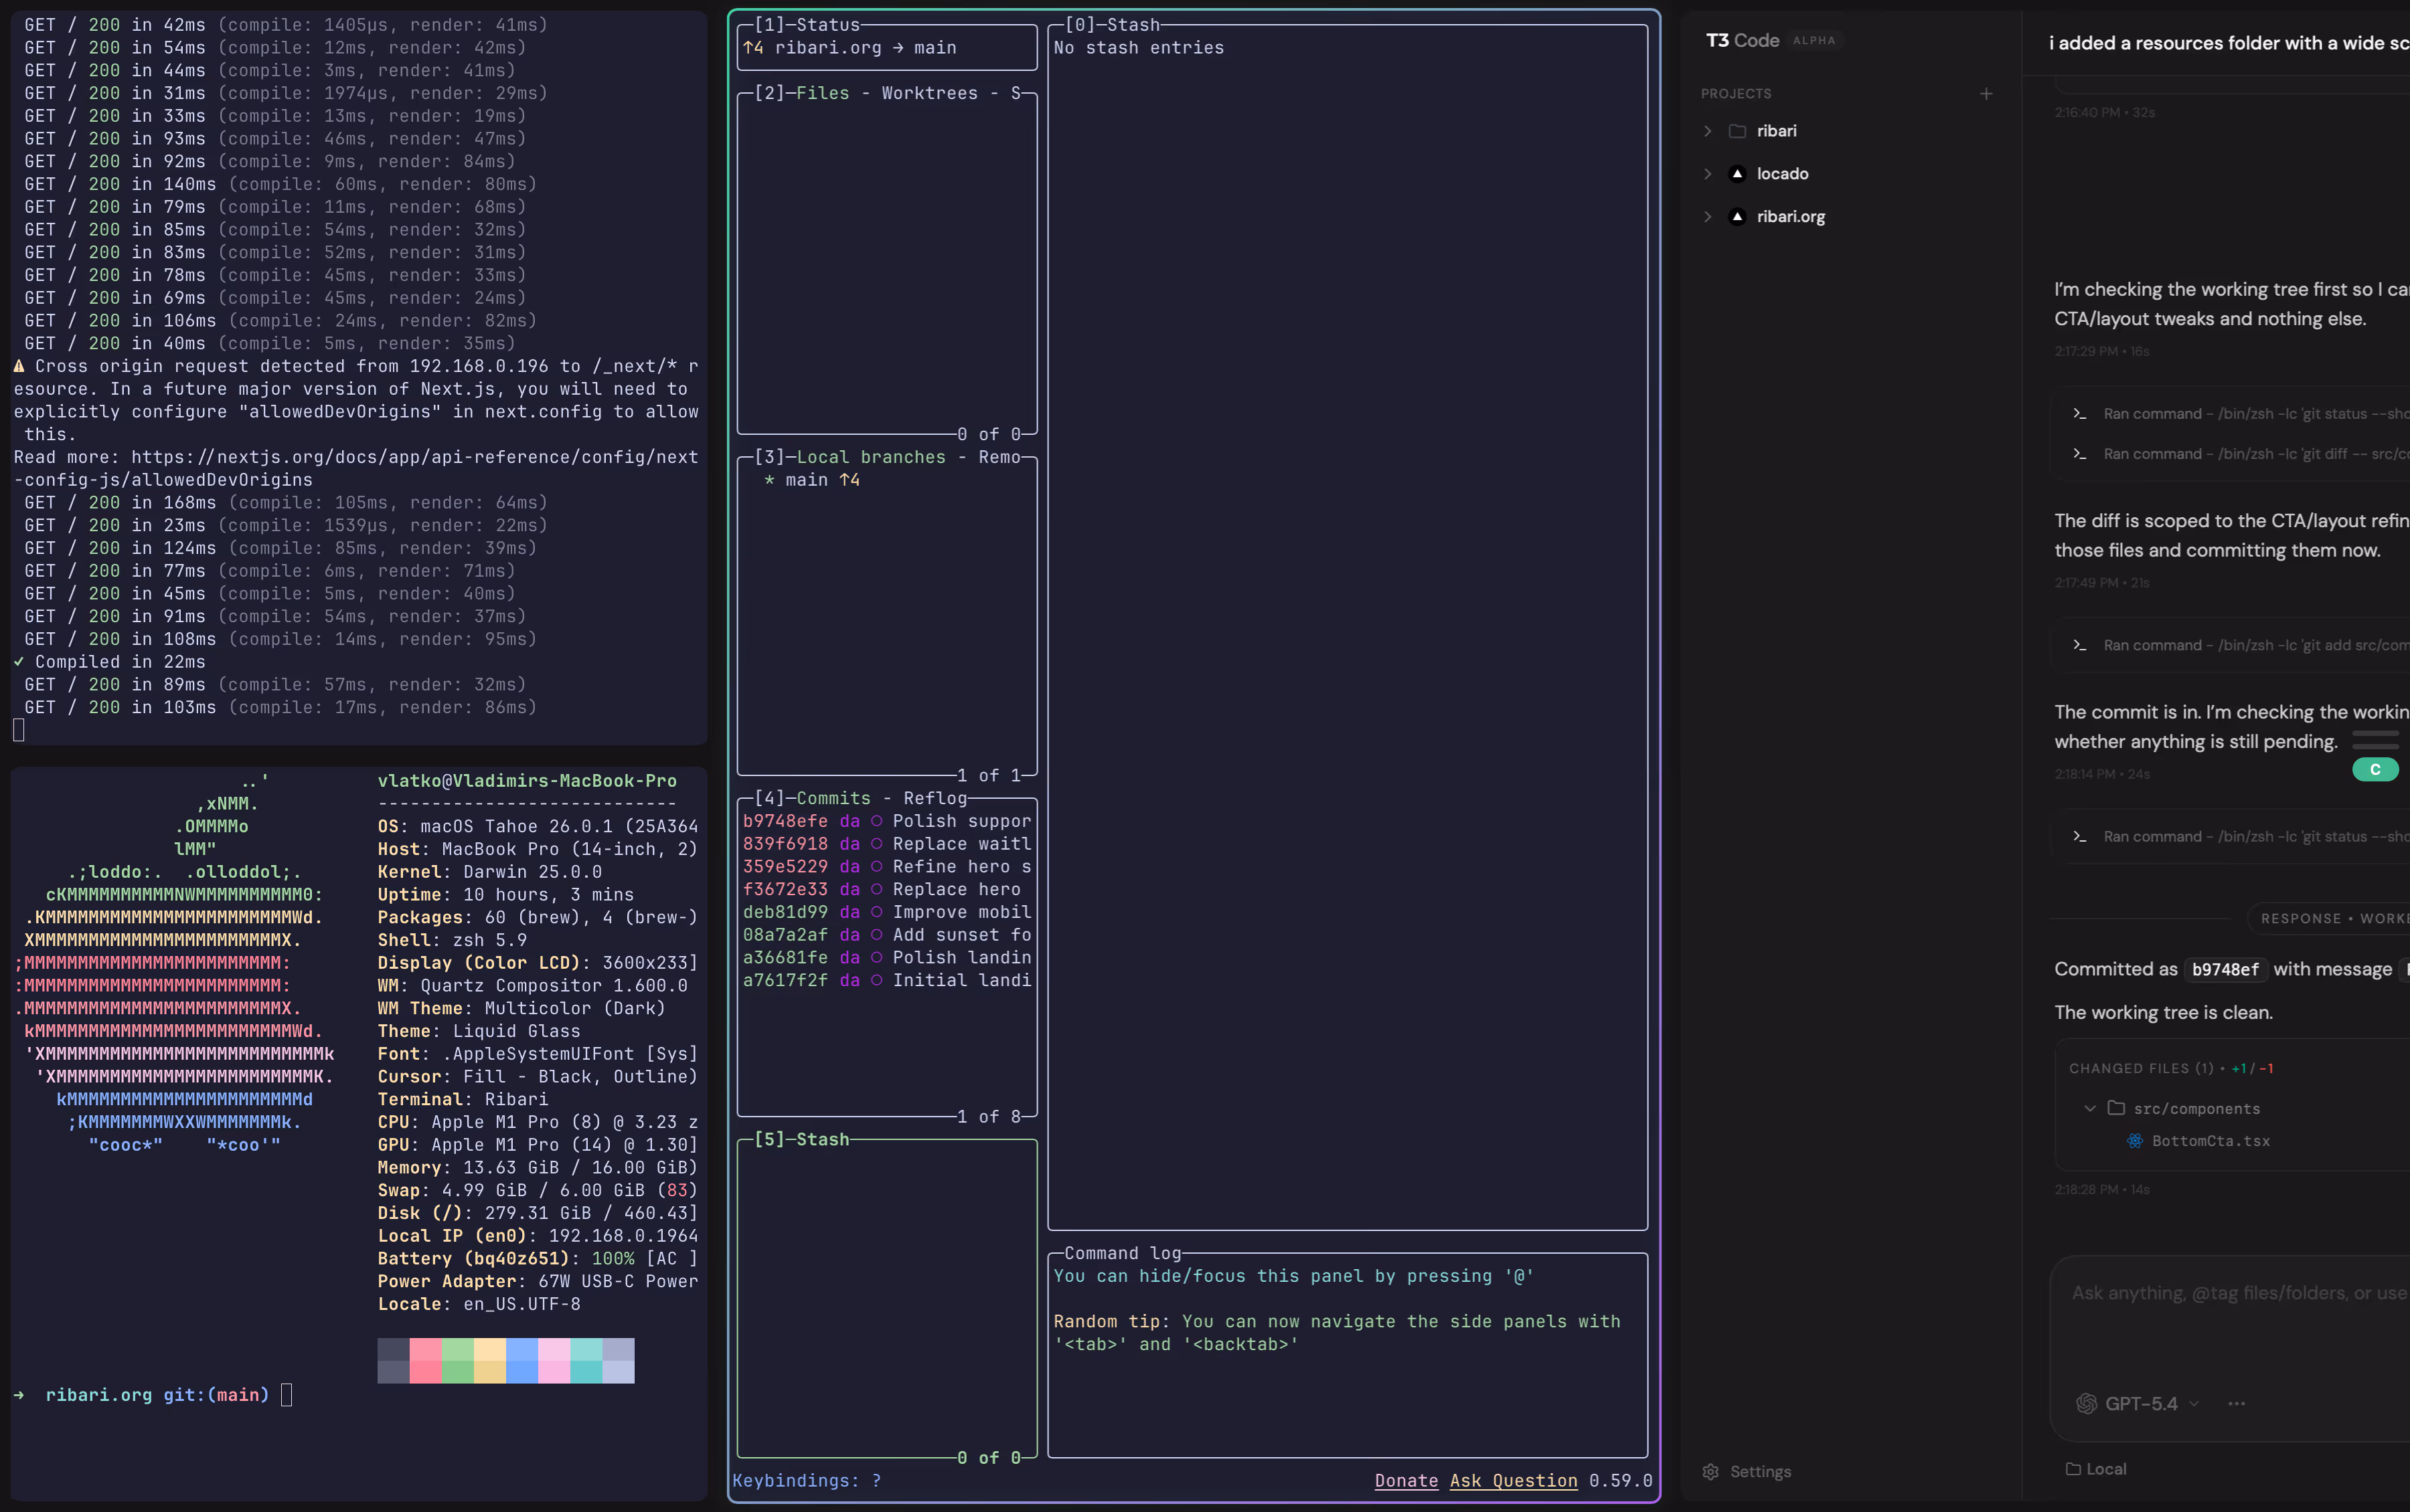
Task: Add a new project with the plus icon
Action: [x=1986, y=93]
